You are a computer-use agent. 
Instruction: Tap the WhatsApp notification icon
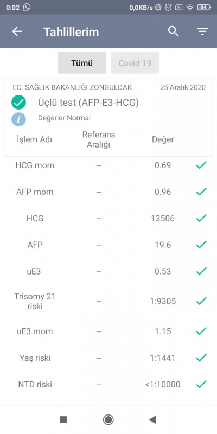(27, 7)
